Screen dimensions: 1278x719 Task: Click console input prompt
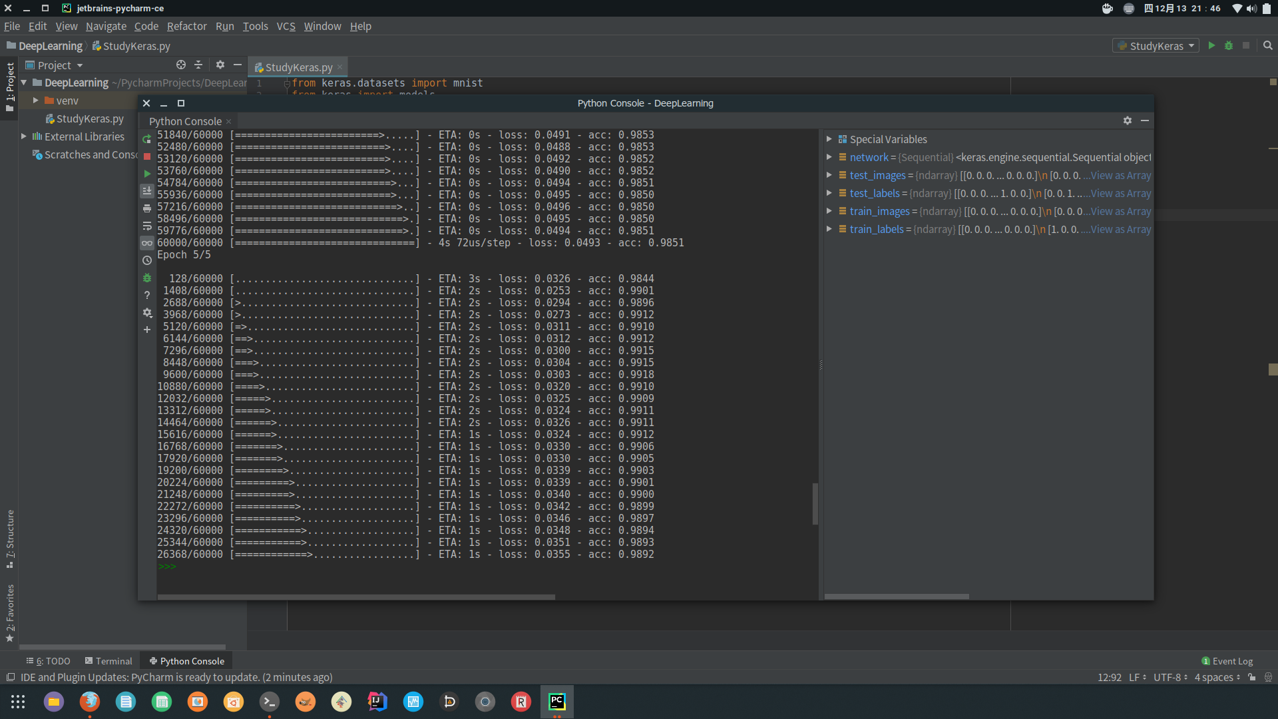[x=167, y=567]
